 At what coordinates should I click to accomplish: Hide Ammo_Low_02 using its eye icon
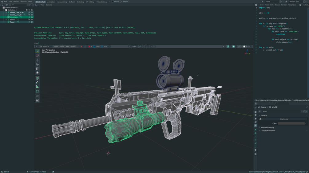click(x=29, y=15)
